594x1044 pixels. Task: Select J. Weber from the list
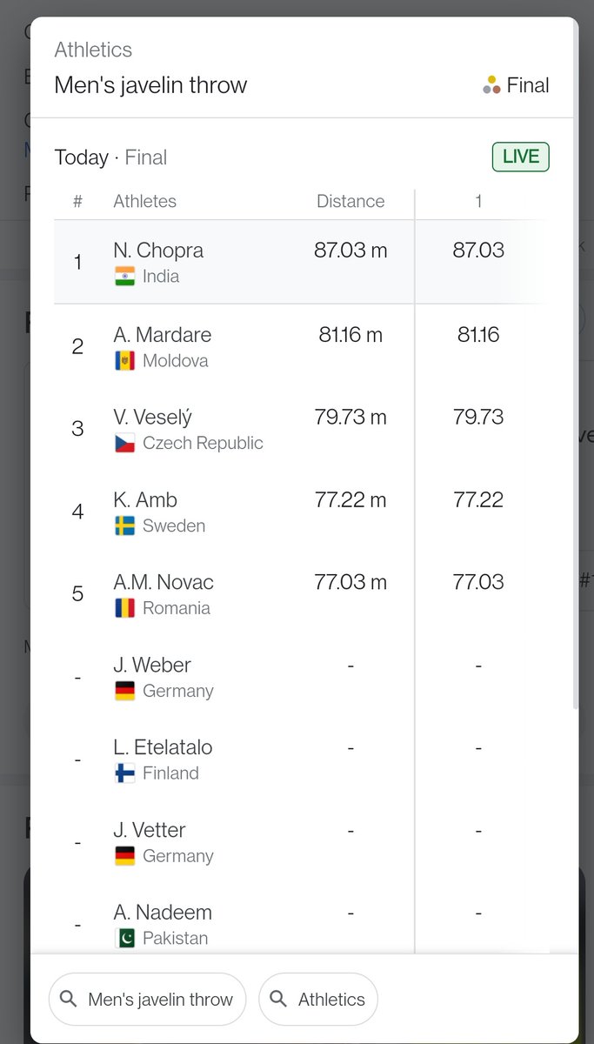[233, 677]
